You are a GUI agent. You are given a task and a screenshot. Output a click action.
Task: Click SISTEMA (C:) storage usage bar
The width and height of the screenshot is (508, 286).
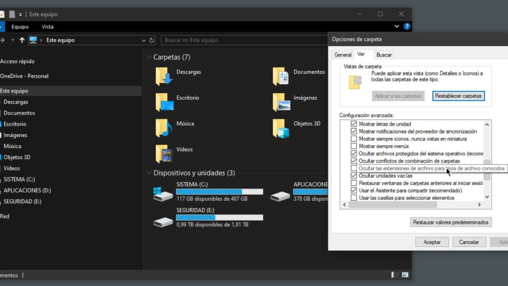coord(220,192)
